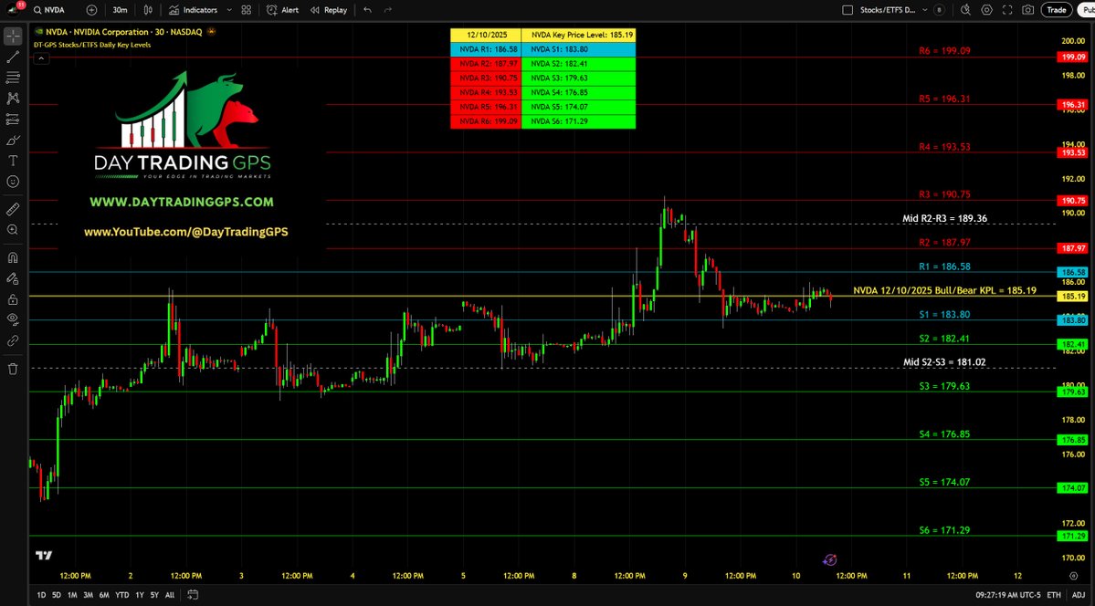Open the 30m interval selector
This screenshot has height=606, width=1095.
coord(121,10)
